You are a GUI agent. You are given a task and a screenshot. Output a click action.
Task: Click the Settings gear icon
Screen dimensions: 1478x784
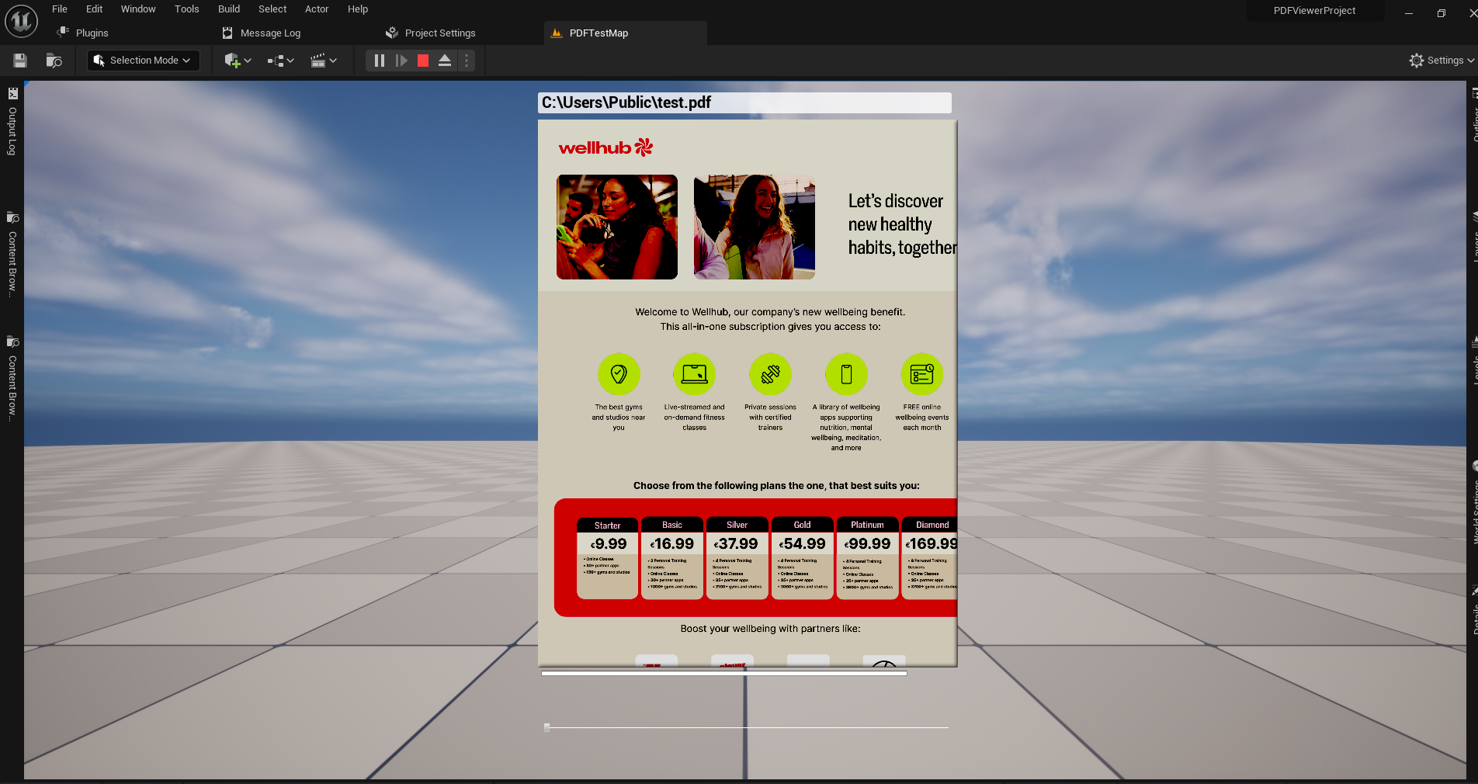[1417, 61]
